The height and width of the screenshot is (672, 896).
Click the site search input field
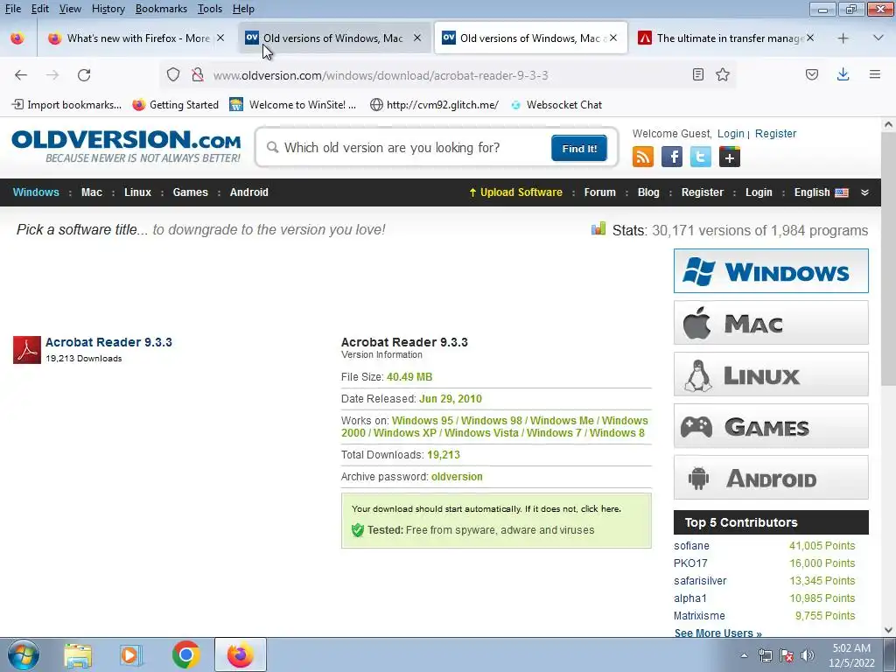click(x=416, y=148)
